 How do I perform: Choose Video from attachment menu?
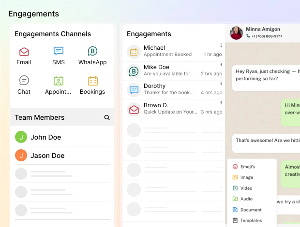point(242,188)
